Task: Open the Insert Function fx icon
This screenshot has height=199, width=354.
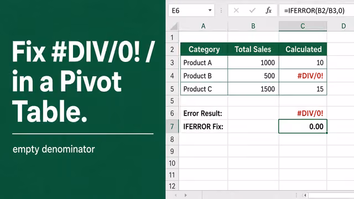Action: pos(268,11)
